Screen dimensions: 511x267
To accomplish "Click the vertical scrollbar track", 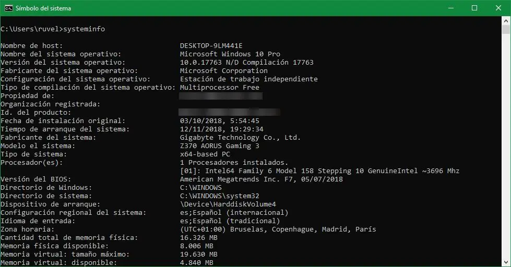I will [x=506, y=156].
